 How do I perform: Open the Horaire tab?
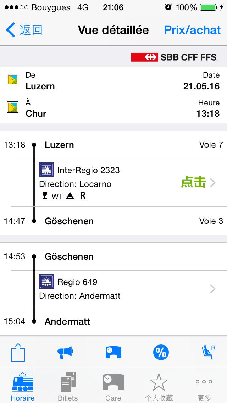[x=23, y=387]
